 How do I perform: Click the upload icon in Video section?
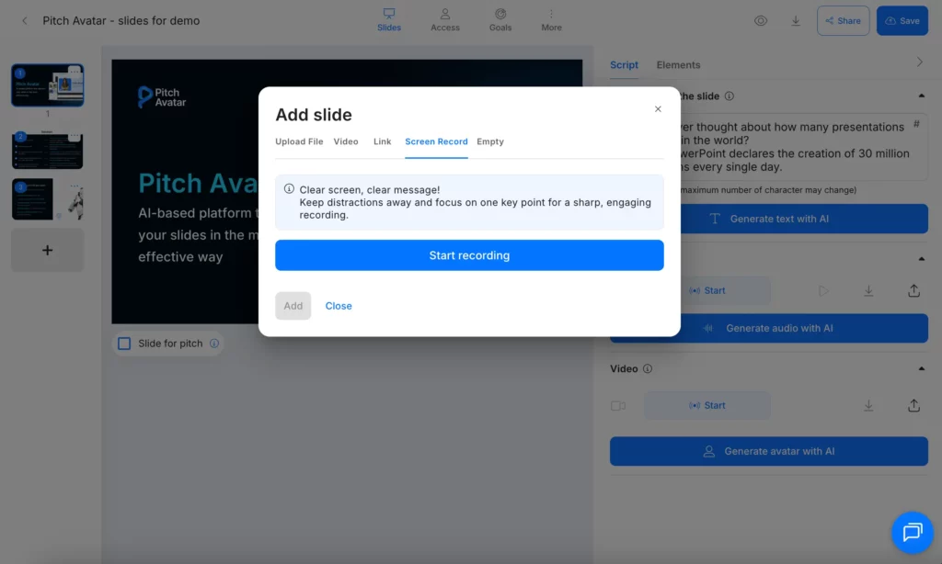[913, 405]
